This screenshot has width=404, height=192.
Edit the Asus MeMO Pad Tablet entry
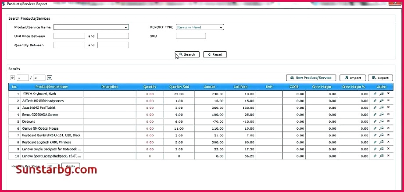pyautogui.click(x=375, y=107)
